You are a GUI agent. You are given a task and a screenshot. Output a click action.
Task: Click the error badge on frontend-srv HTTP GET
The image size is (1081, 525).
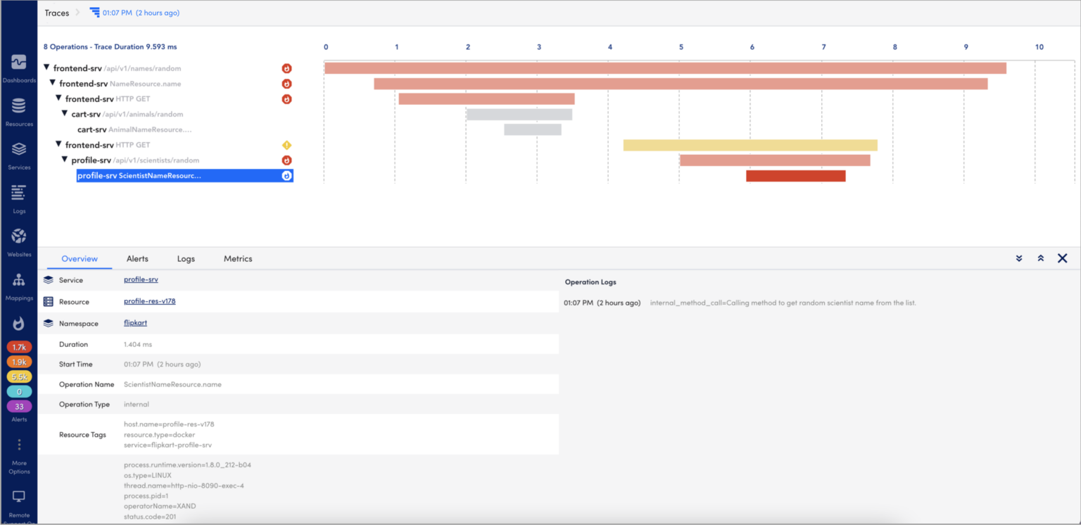pos(286,99)
